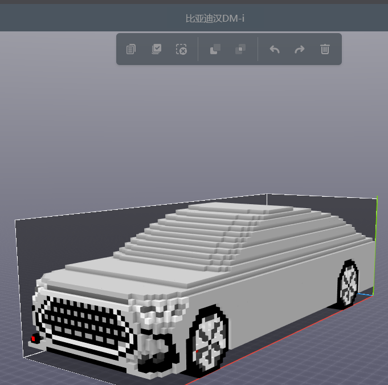Undo the last action
The image size is (388, 385).
[x=275, y=49]
